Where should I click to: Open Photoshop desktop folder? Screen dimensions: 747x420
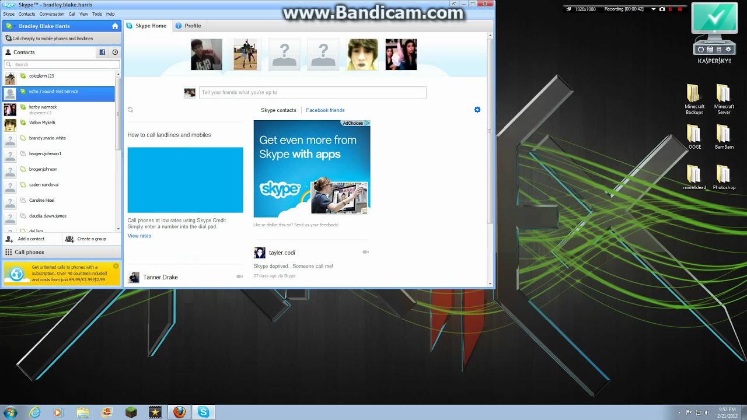pyautogui.click(x=724, y=177)
